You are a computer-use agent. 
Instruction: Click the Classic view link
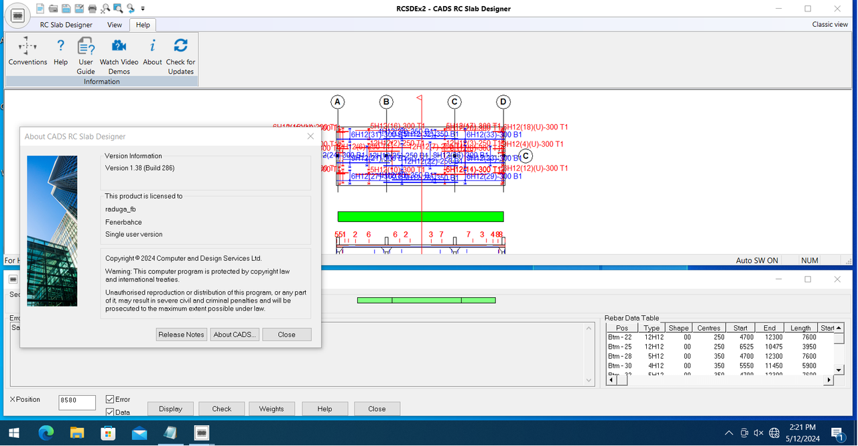pos(830,24)
